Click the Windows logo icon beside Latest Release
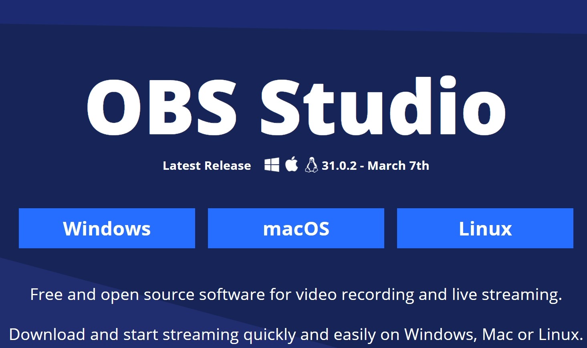Viewport: 587px width, 348px height. [272, 165]
